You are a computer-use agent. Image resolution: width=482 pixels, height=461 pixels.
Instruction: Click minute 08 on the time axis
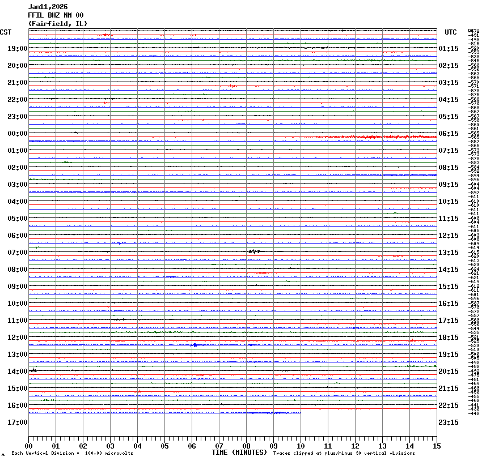click(246, 447)
